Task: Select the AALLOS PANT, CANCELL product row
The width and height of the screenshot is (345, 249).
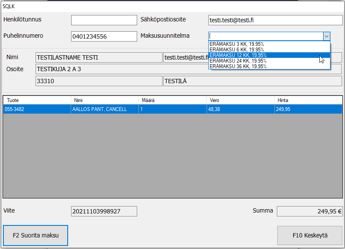Action: pos(172,109)
